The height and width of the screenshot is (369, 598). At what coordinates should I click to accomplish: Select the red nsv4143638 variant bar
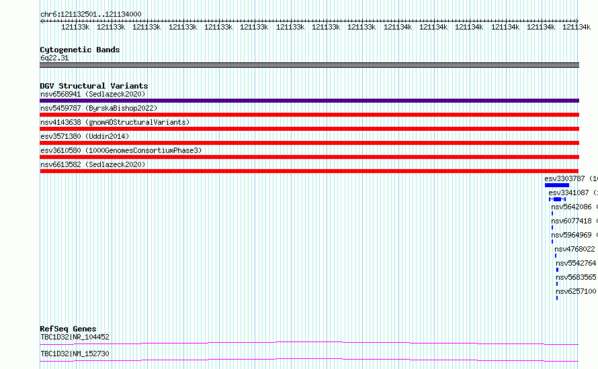(x=309, y=129)
